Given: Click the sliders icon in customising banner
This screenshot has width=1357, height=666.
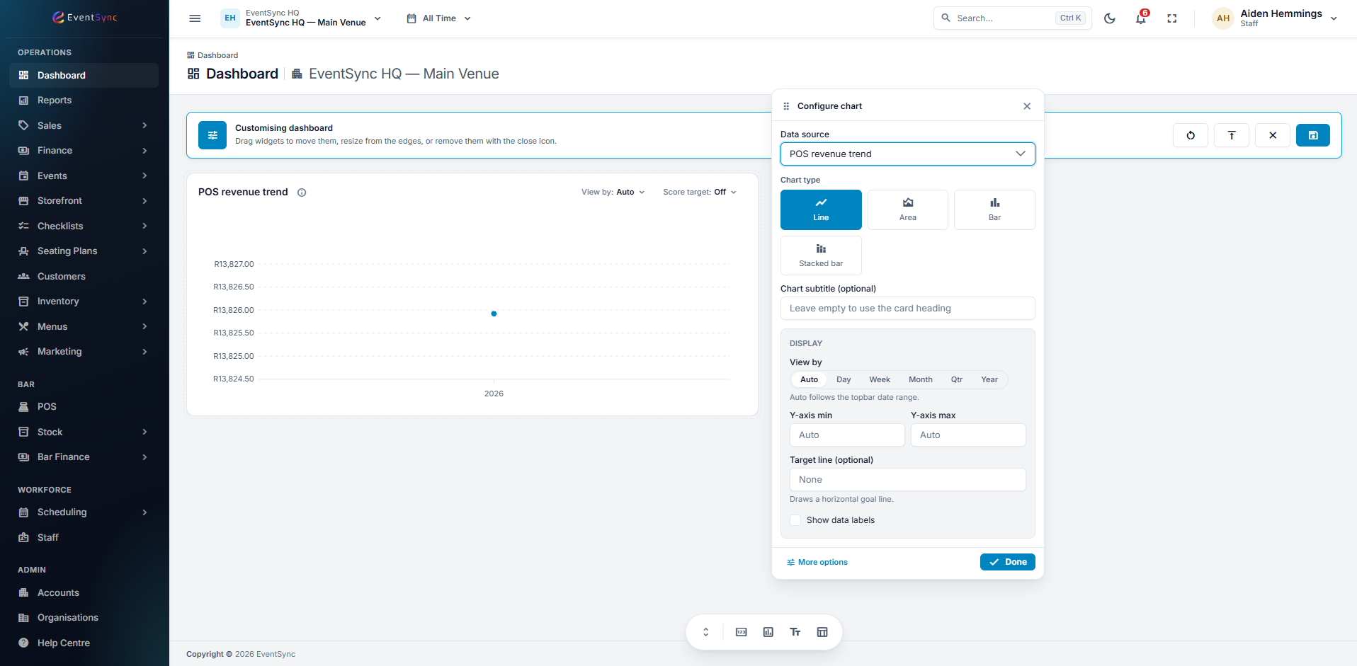Looking at the screenshot, I should pos(212,135).
